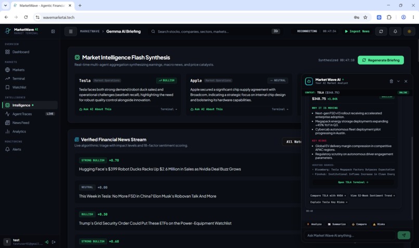Open Terminal link on Tesla card
Viewport: 419px width, 248px height.
click(168, 109)
